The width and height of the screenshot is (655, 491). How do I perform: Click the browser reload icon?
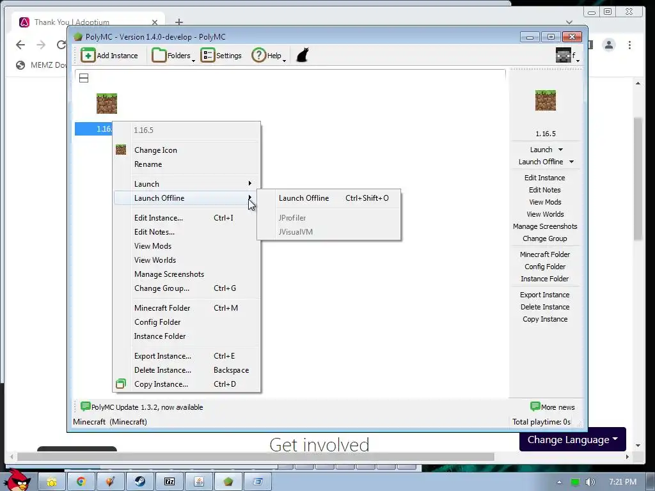[x=61, y=45]
